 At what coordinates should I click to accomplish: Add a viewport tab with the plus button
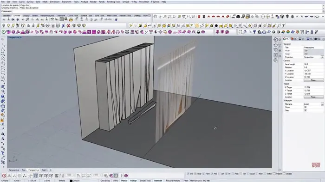pos(50,170)
